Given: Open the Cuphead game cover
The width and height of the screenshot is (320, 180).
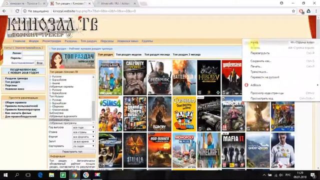Looking at the screenshot, I should (184, 114).
